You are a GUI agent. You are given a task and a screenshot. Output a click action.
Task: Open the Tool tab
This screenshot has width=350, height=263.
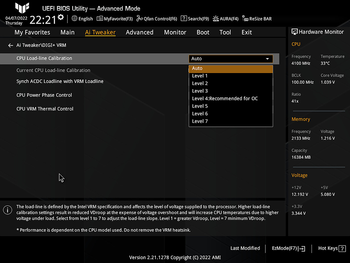point(225,32)
